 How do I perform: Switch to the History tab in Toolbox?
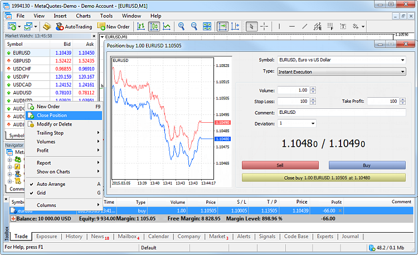click(74, 237)
